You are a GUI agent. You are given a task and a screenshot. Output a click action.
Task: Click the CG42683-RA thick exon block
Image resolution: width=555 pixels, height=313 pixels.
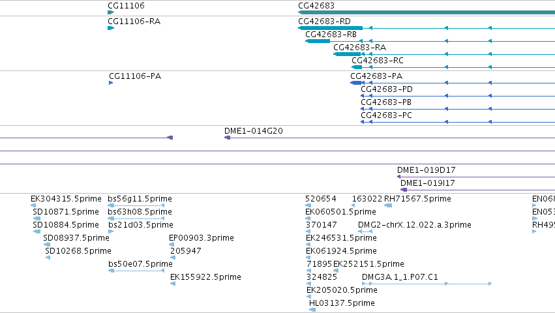point(347,54)
